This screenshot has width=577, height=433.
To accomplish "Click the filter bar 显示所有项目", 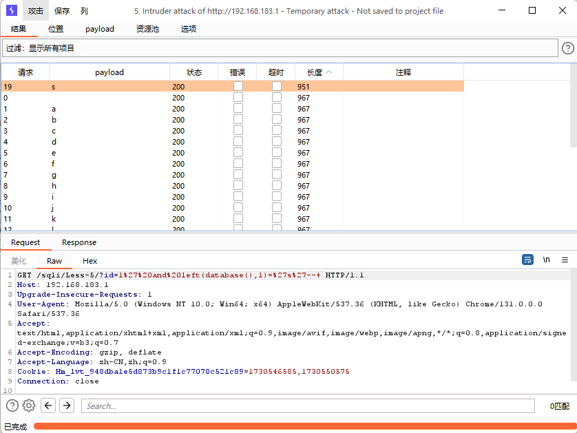I will coord(280,48).
